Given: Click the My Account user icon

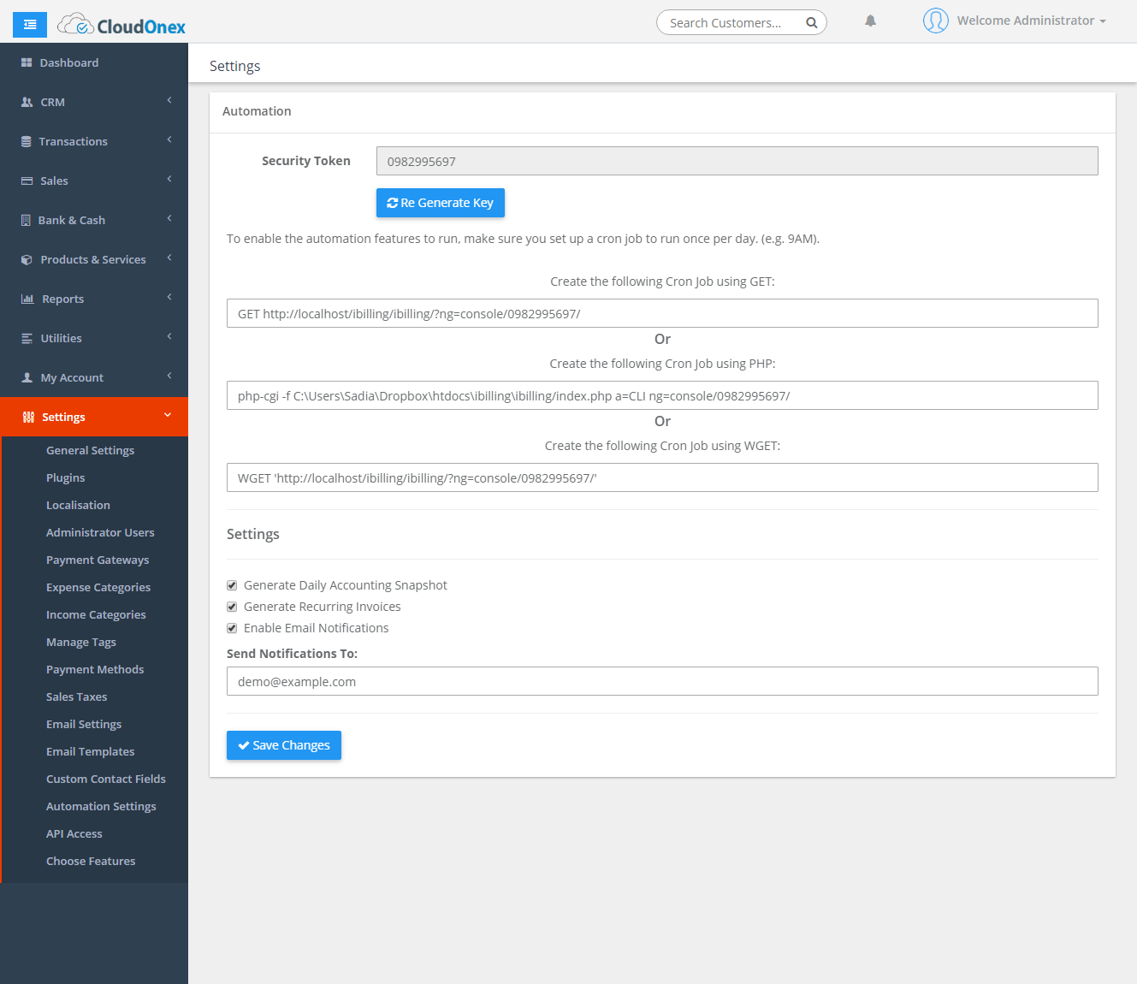Looking at the screenshot, I should click(27, 377).
